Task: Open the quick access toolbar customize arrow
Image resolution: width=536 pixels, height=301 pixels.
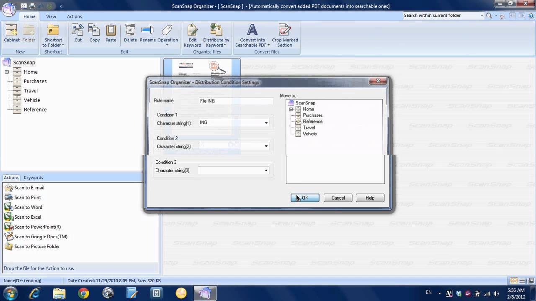Action: point(61,6)
